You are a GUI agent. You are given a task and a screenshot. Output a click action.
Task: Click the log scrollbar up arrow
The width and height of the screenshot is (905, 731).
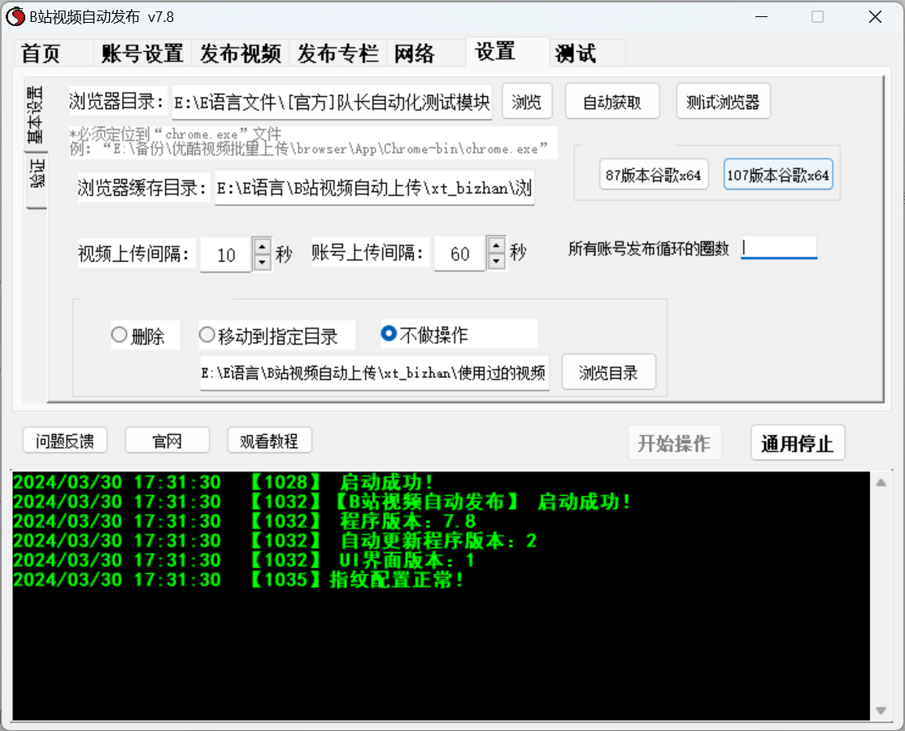(x=881, y=483)
